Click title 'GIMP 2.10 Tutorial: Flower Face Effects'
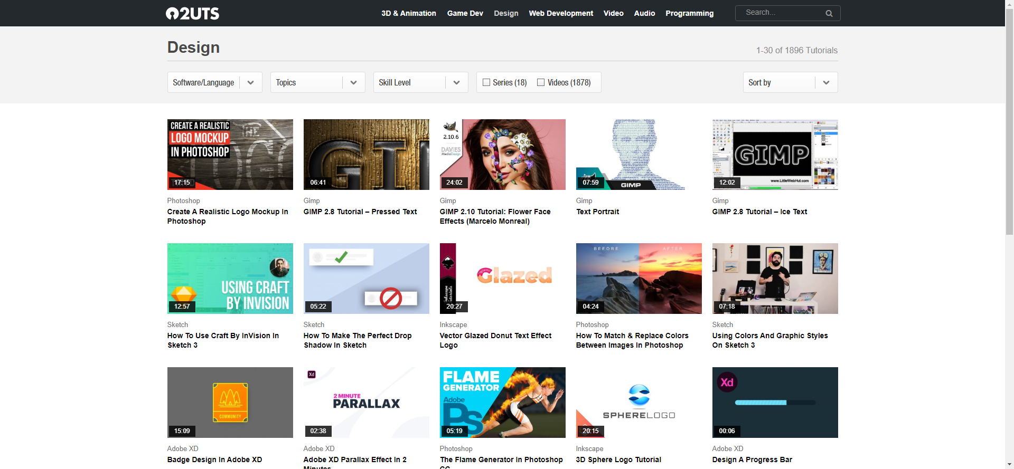The width and height of the screenshot is (1014, 469). click(495, 216)
